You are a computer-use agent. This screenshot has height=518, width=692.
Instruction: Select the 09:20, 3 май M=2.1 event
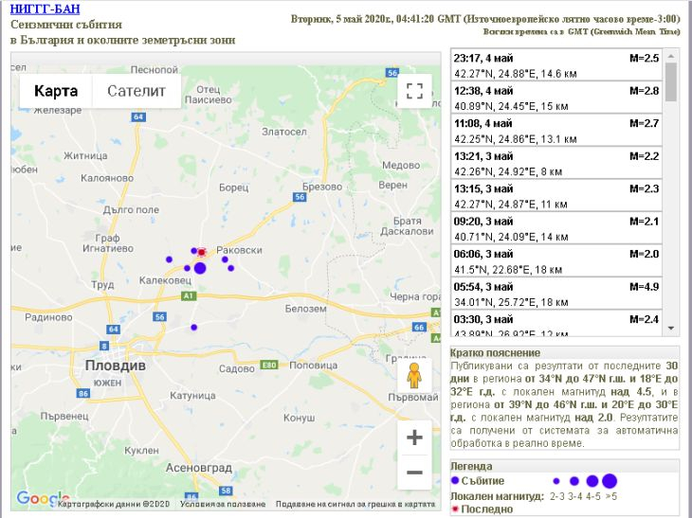click(556, 228)
